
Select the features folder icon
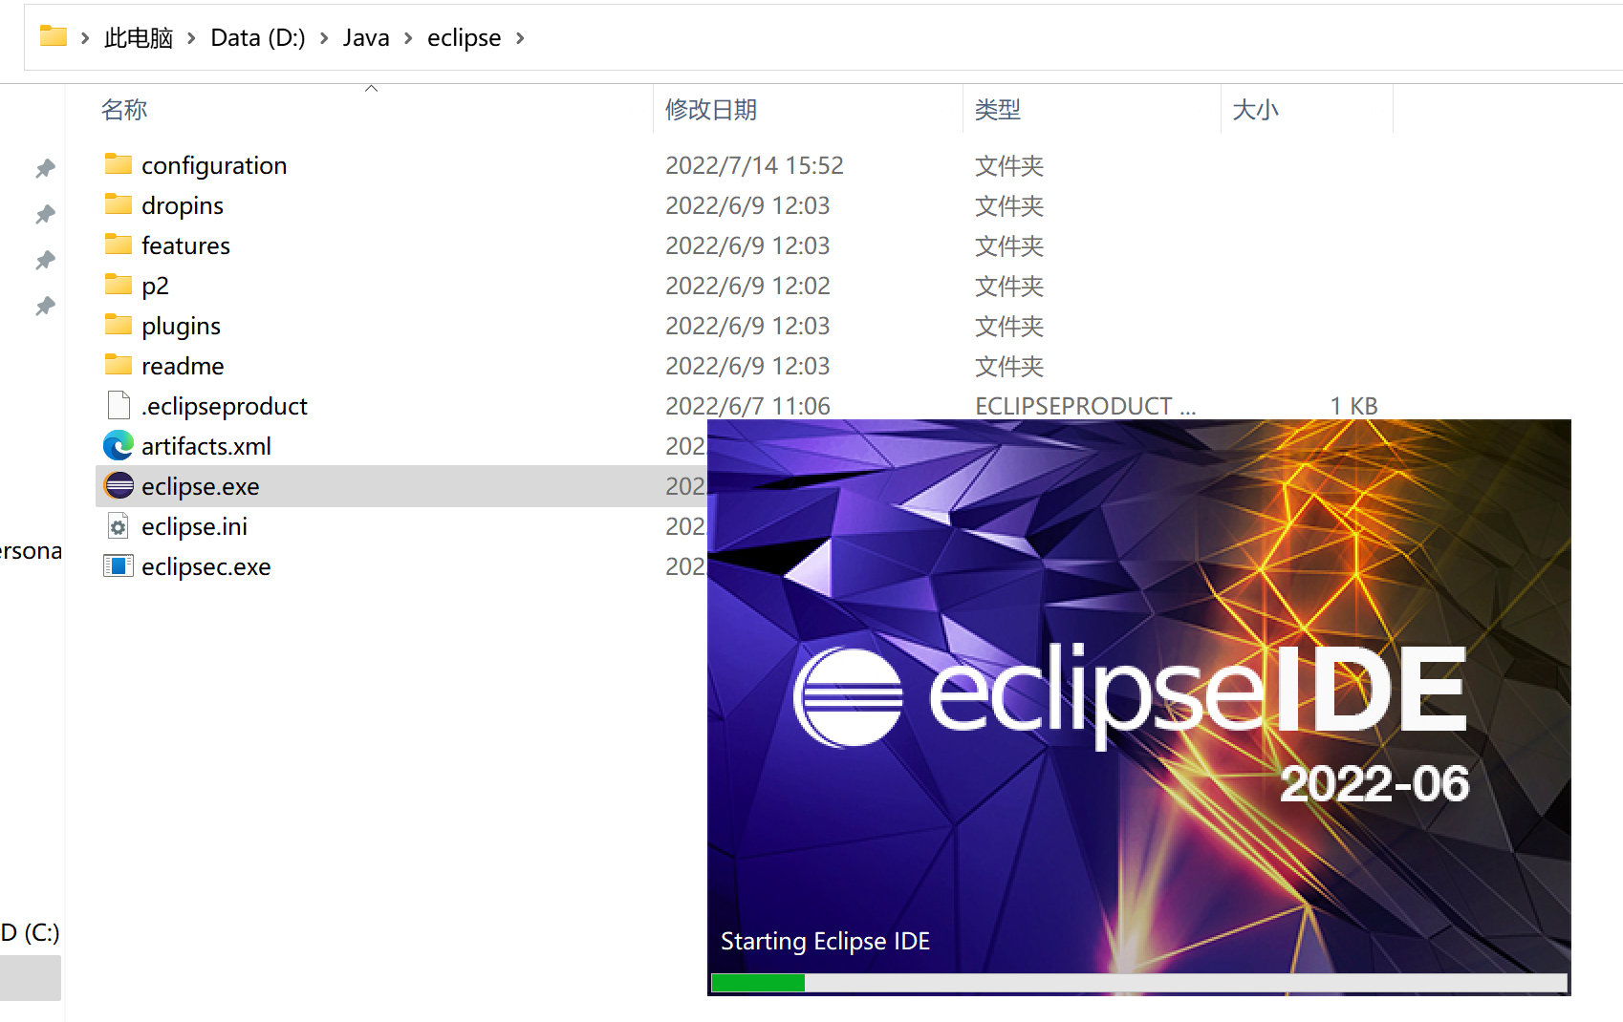(119, 245)
